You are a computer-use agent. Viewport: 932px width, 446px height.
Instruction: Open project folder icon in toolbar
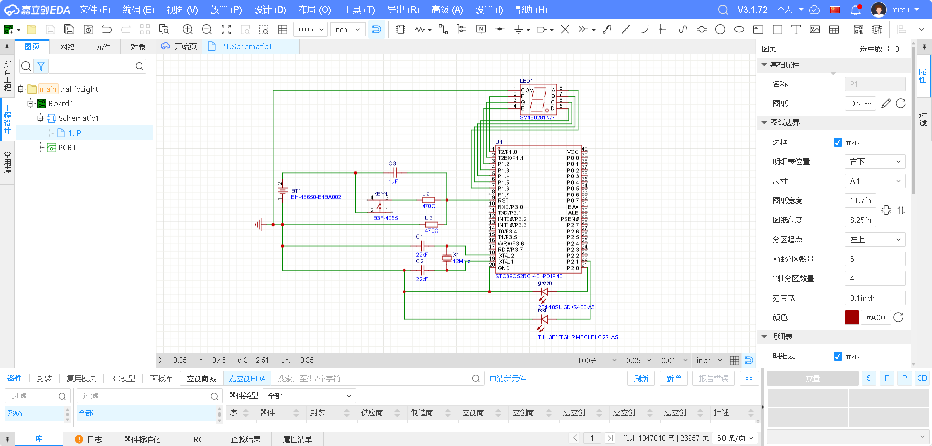pos(32,29)
